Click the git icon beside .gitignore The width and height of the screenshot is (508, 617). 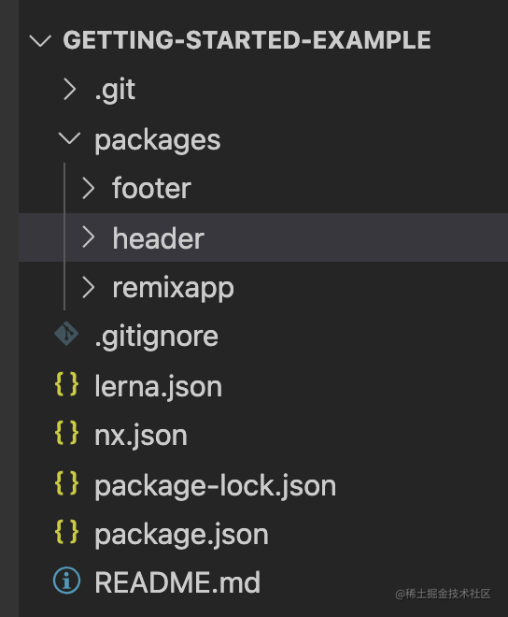(x=66, y=334)
